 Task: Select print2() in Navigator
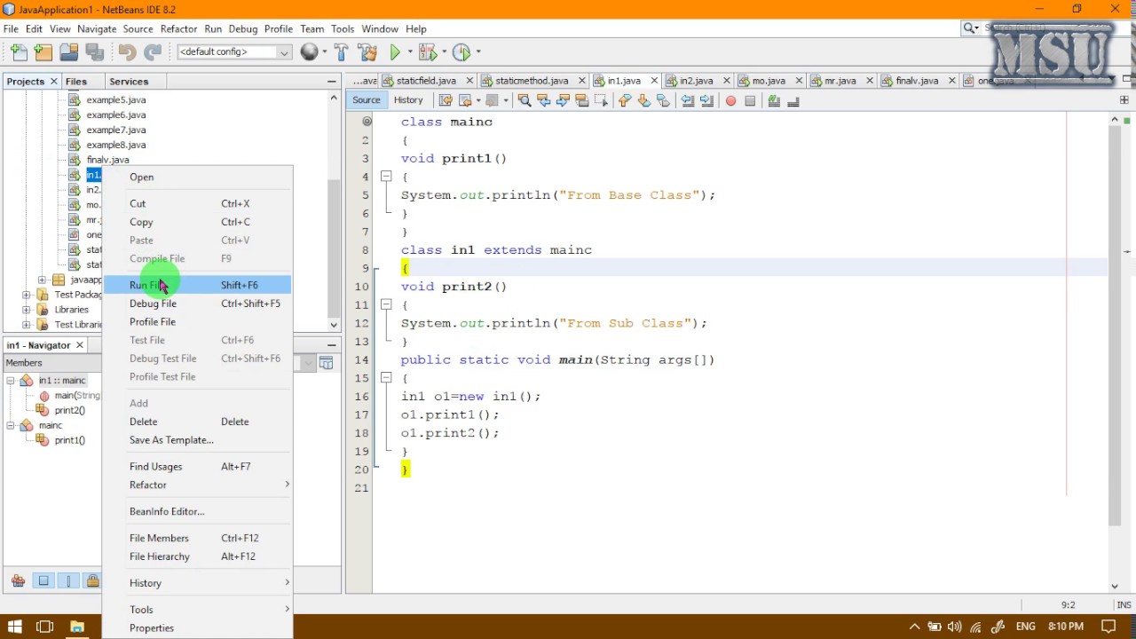70,411
